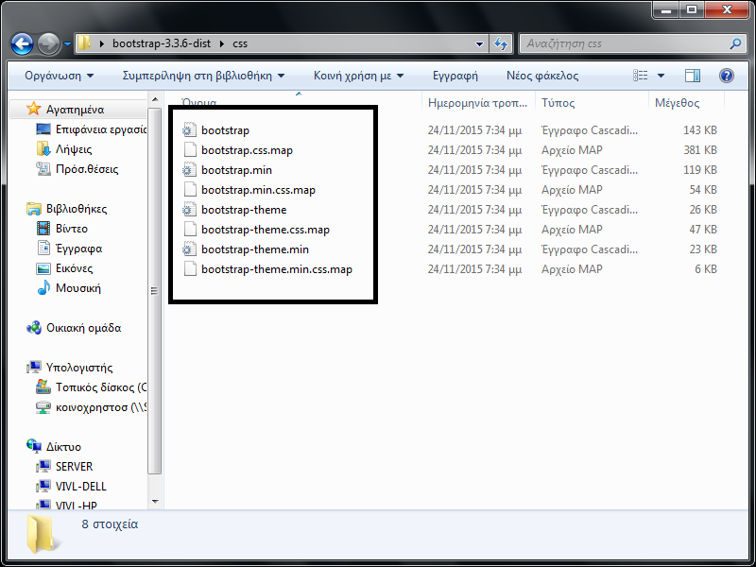Select the bootstrap.css.map file

pyautogui.click(x=247, y=150)
